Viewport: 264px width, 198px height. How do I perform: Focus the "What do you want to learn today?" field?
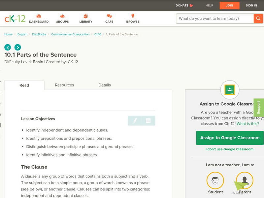[x=215, y=18]
